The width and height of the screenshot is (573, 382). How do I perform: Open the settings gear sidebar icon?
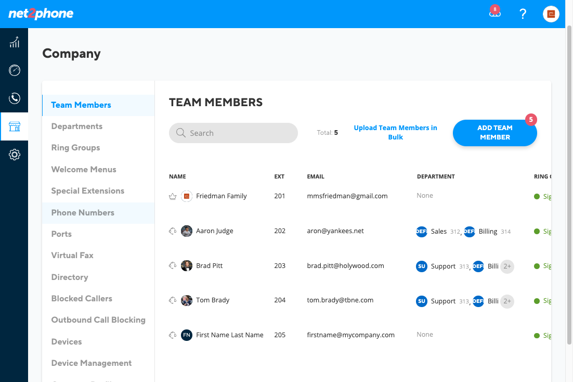click(14, 155)
